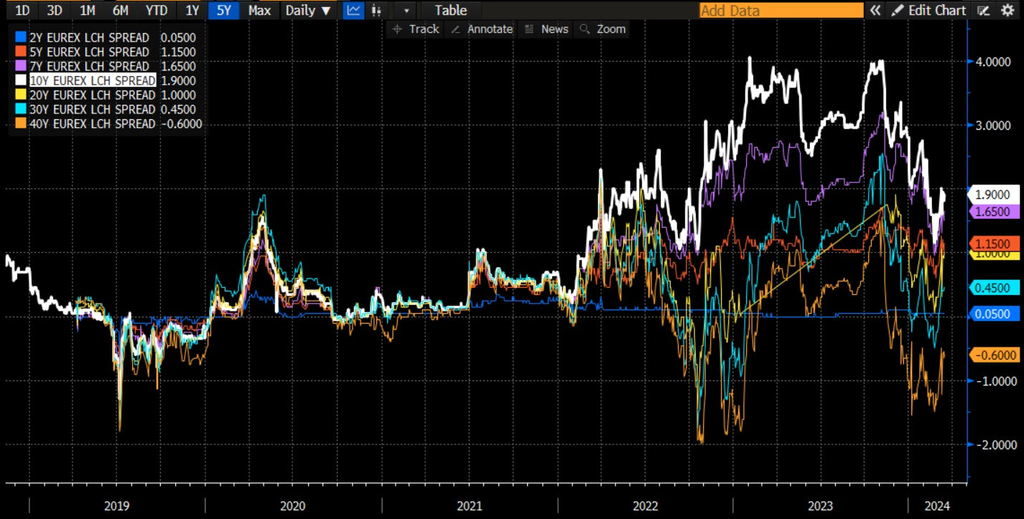Viewport: 1024px width, 519px height.
Task: Open chart settings gear icon
Action: point(1007,10)
